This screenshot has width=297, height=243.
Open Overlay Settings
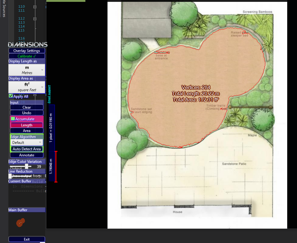(x=27, y=51)
